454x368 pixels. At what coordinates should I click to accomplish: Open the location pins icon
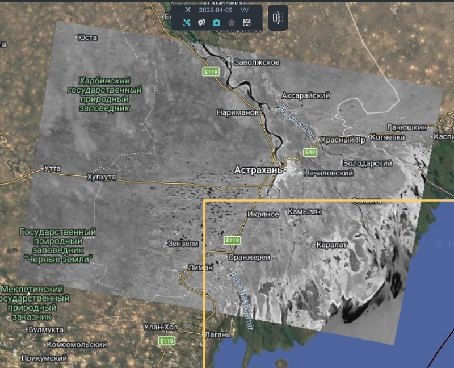[x=201, y=23]
